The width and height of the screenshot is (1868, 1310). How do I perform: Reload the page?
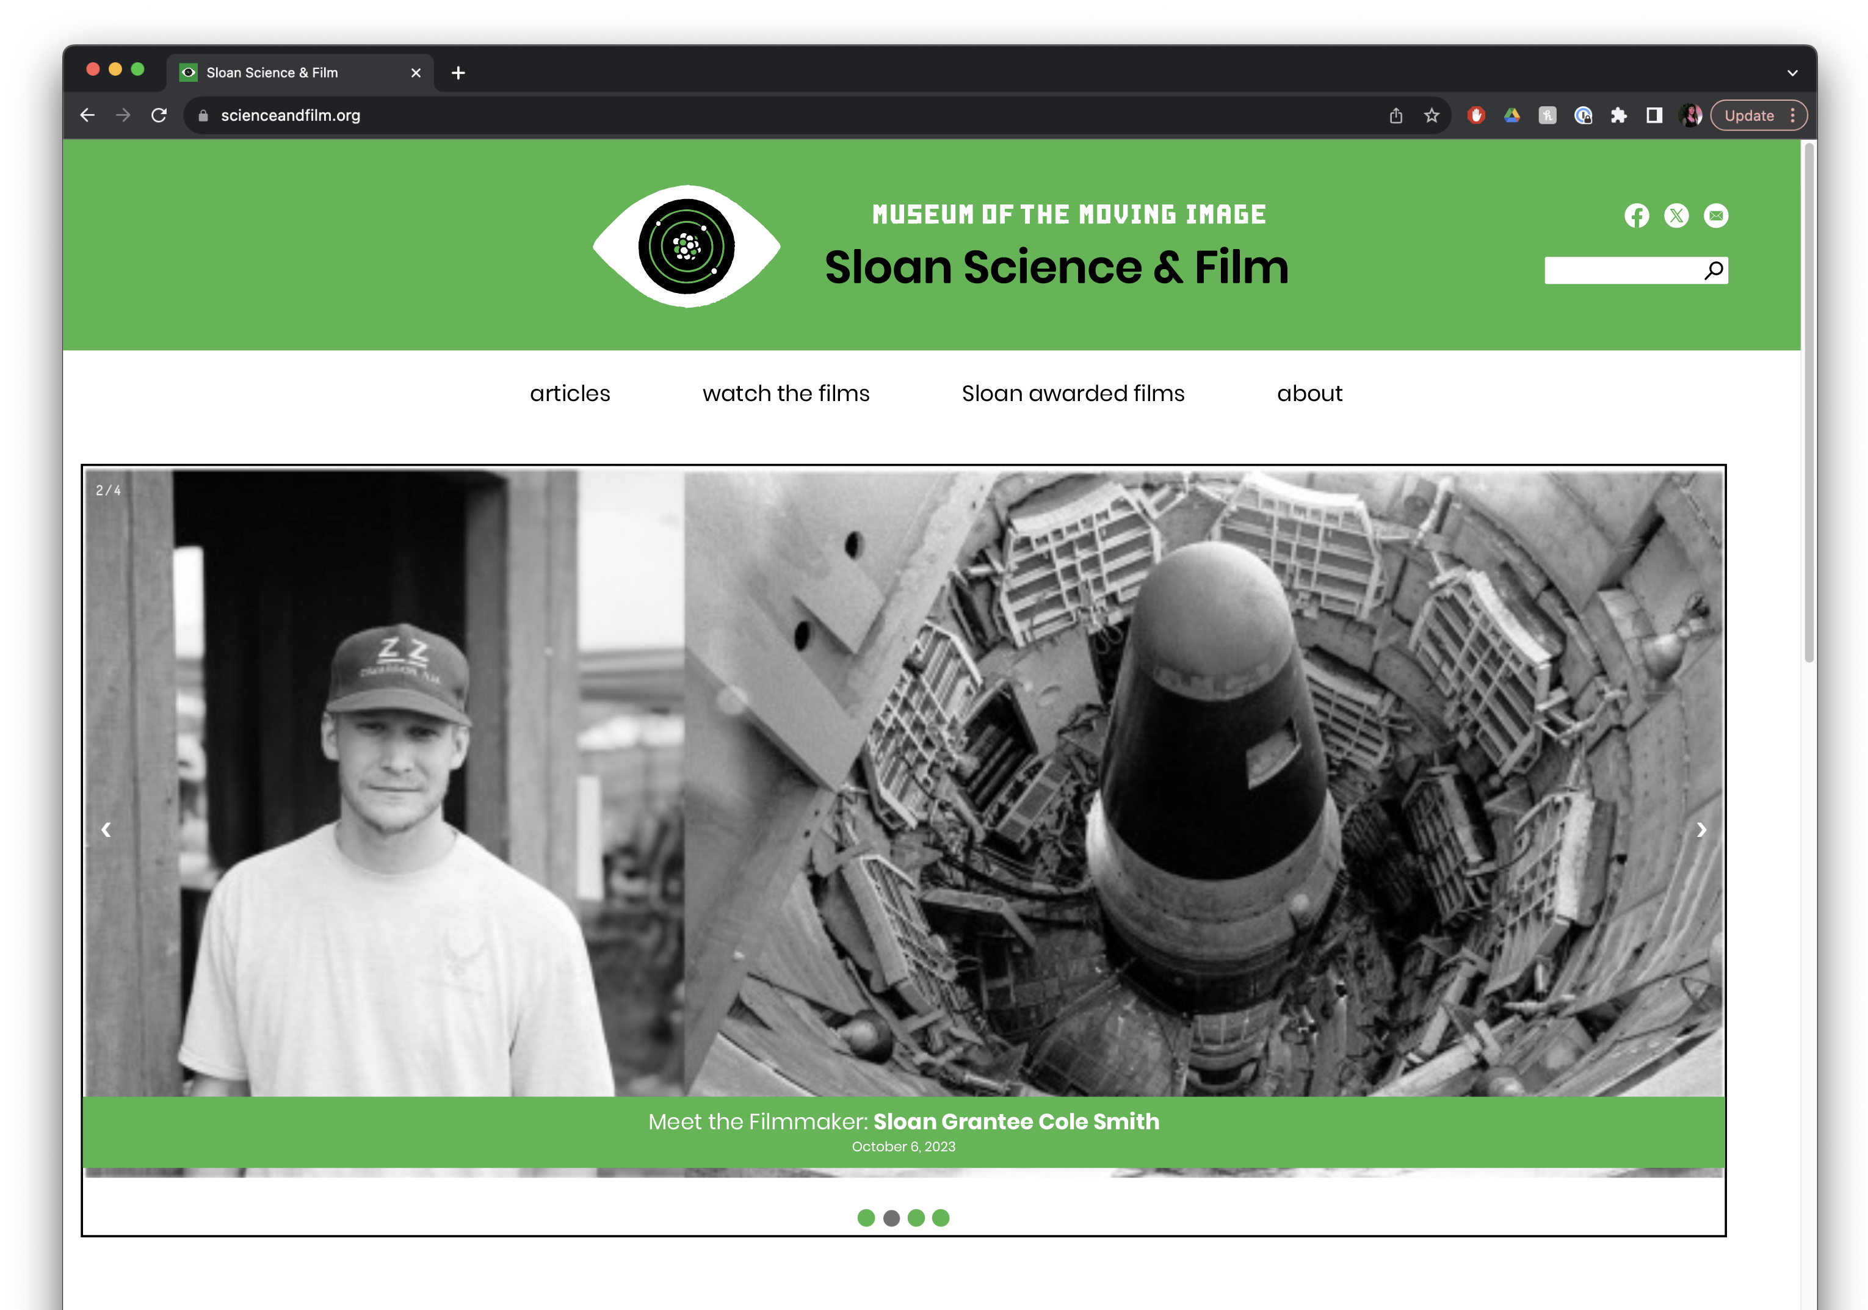(x=159, y=115)
